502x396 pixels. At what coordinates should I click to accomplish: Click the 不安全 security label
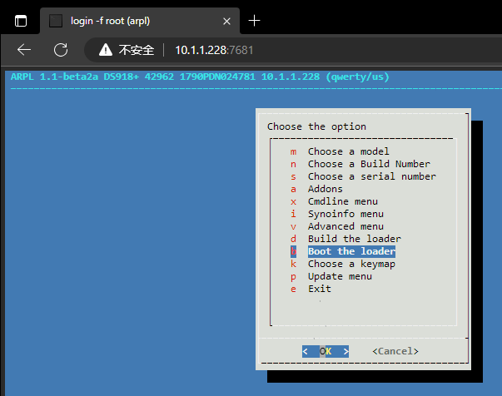(x=137, y=50)
